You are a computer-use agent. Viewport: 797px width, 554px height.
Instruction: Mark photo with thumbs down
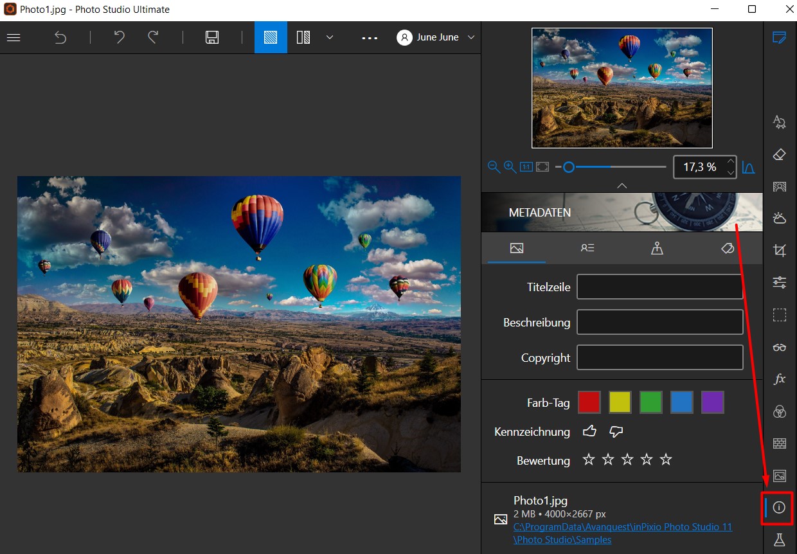616,431
